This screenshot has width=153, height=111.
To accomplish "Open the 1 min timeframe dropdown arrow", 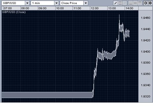I will pos(56,3).
